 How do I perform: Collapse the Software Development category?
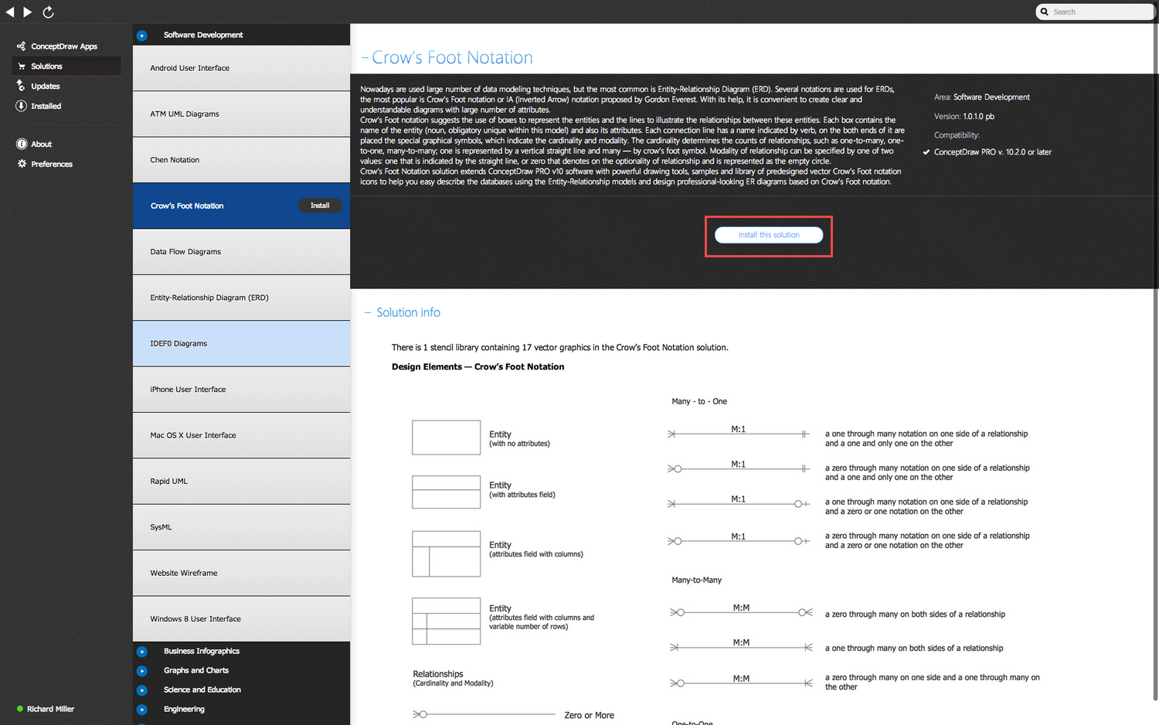tap(141, 36)
